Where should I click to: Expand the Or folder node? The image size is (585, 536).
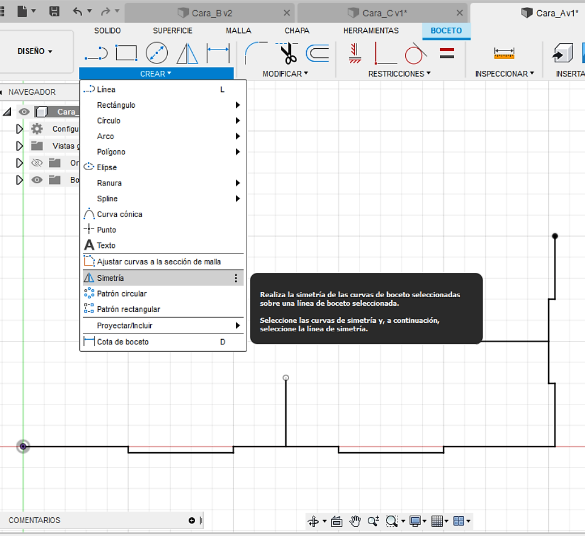tap(19, 163)
